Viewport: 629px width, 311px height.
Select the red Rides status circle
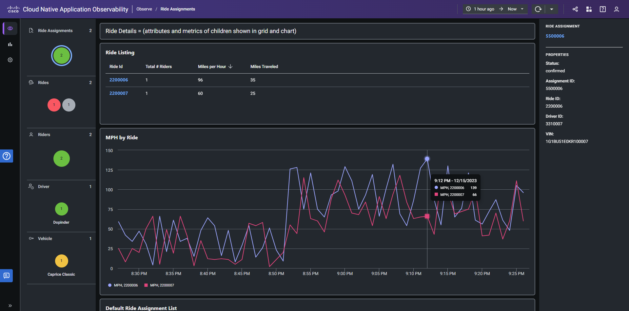point(54,105)
